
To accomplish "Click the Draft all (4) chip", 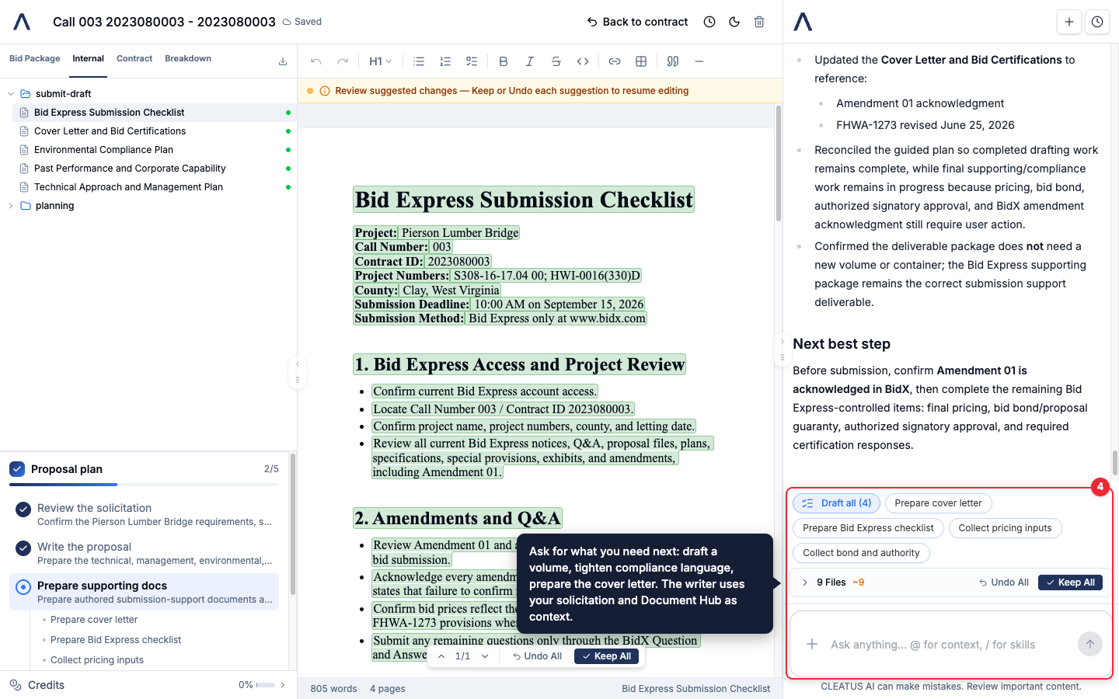I will tap(836, 503).
